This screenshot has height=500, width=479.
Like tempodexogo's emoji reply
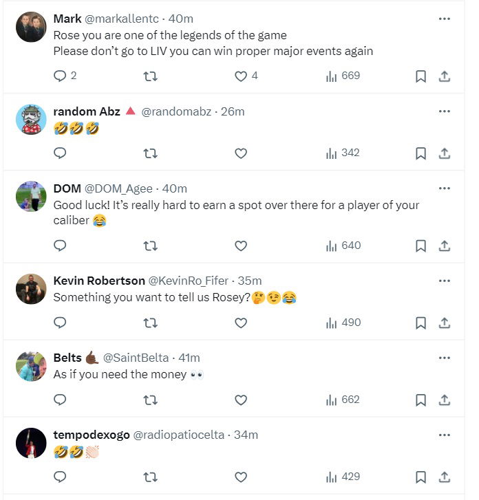tap(241, 477)
